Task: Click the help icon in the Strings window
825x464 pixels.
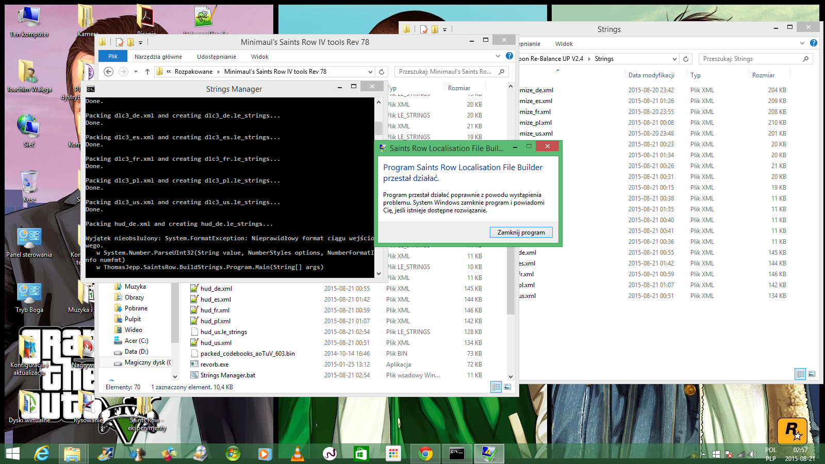Action: (x=814, y=43)
